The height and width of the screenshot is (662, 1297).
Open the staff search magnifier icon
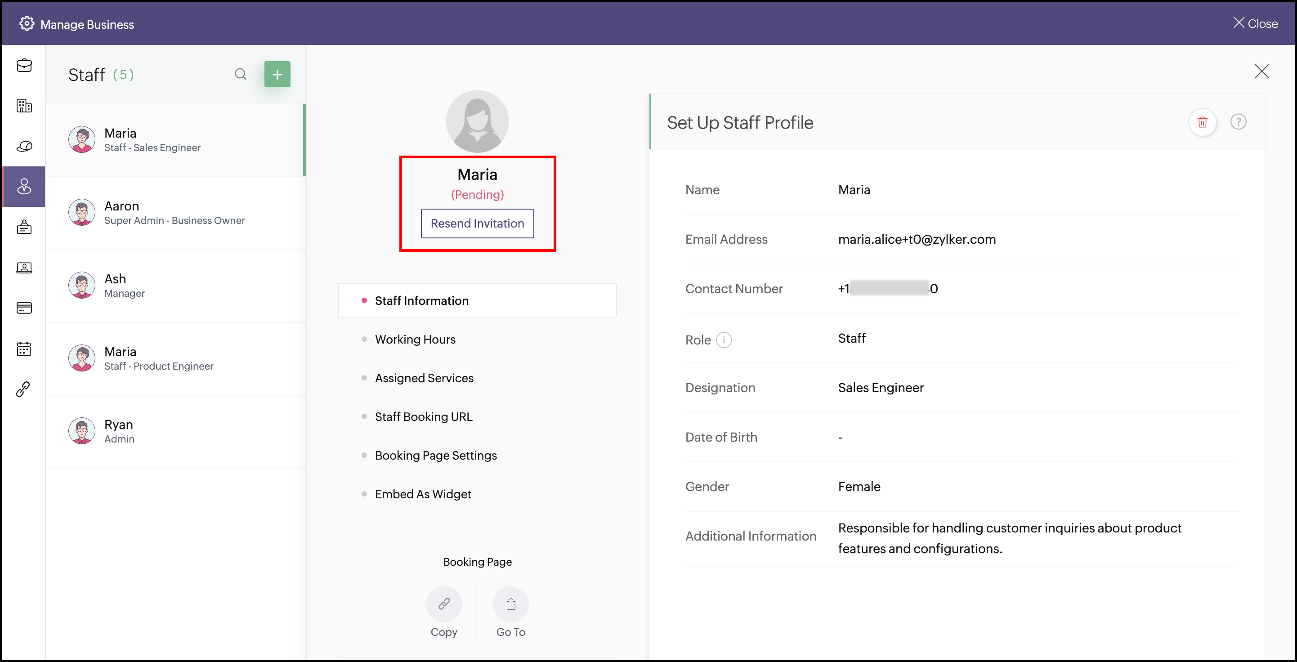tap(241, 75)
